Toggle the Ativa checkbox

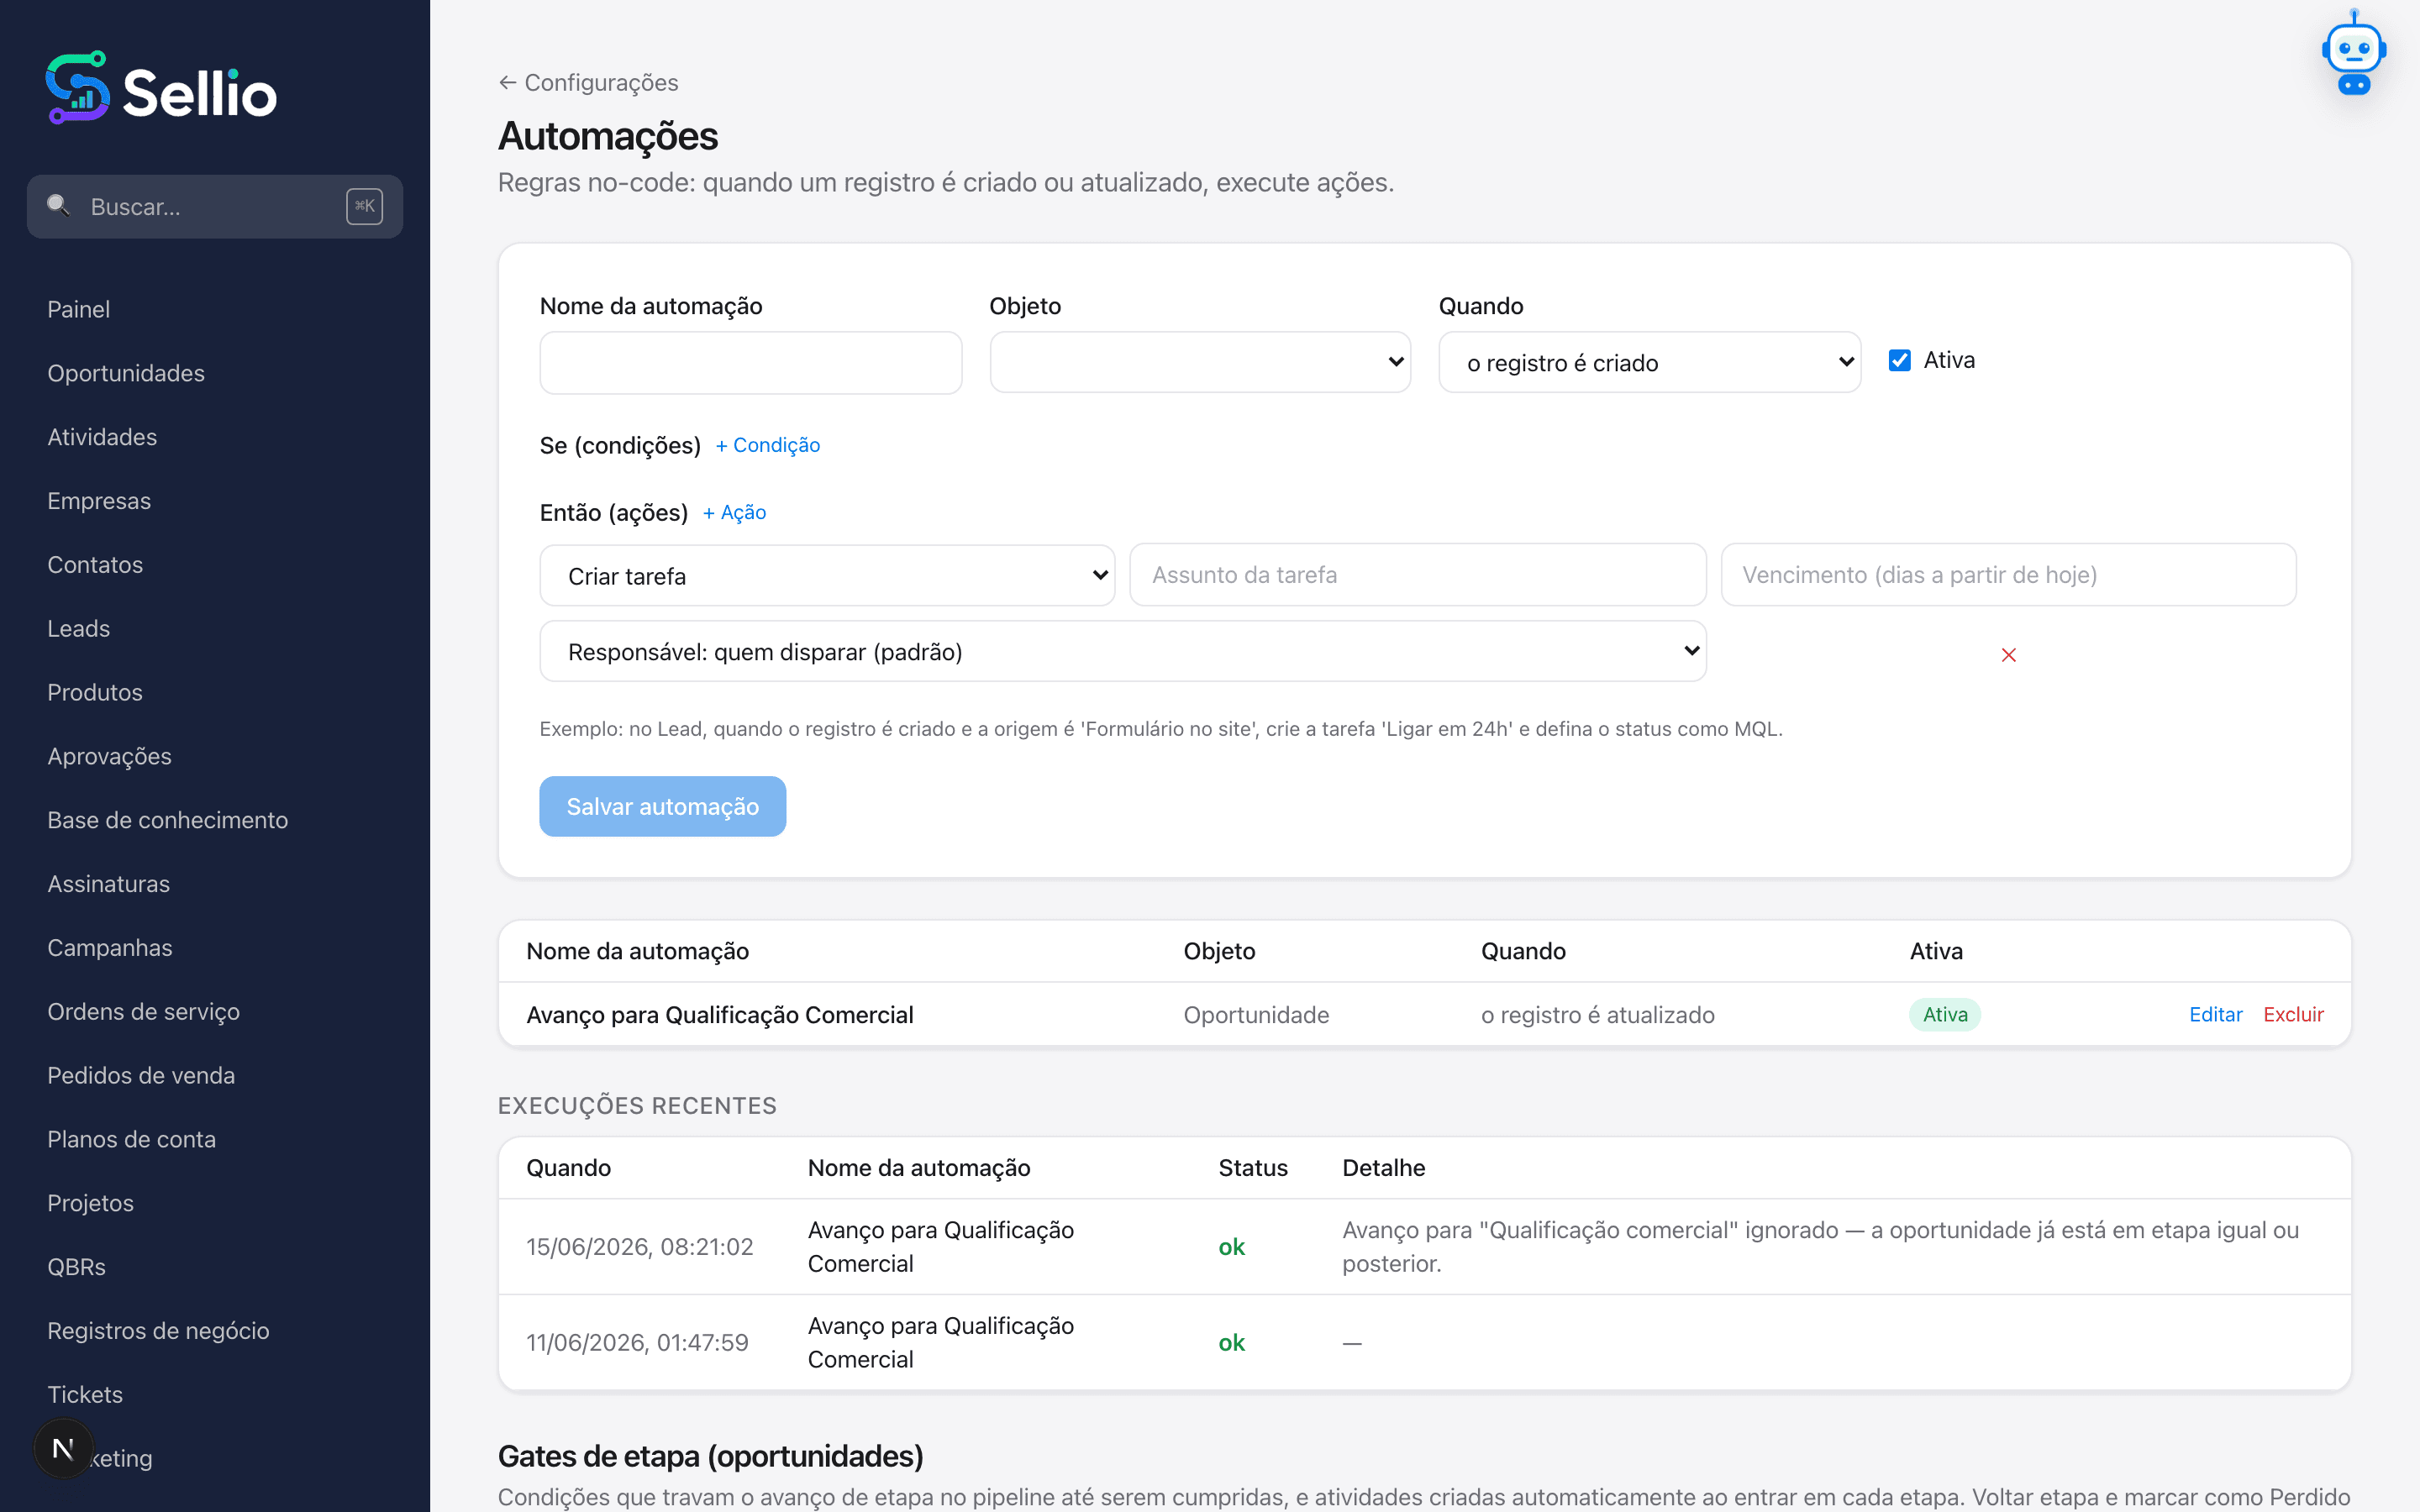[x=1899, y=360]
